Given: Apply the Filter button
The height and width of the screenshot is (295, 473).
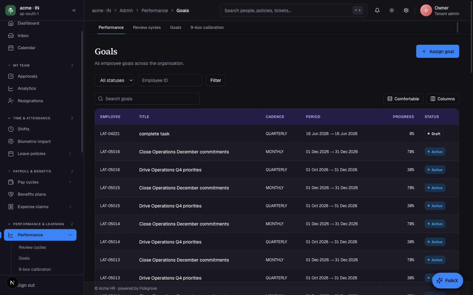Looking at the screenshot, I should (x=216, y=80).
